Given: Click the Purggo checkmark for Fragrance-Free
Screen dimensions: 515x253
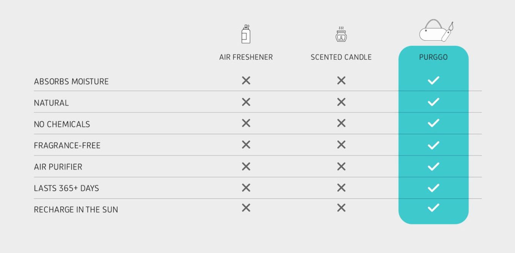Looking at the screenshot, I should click(433, 145).
